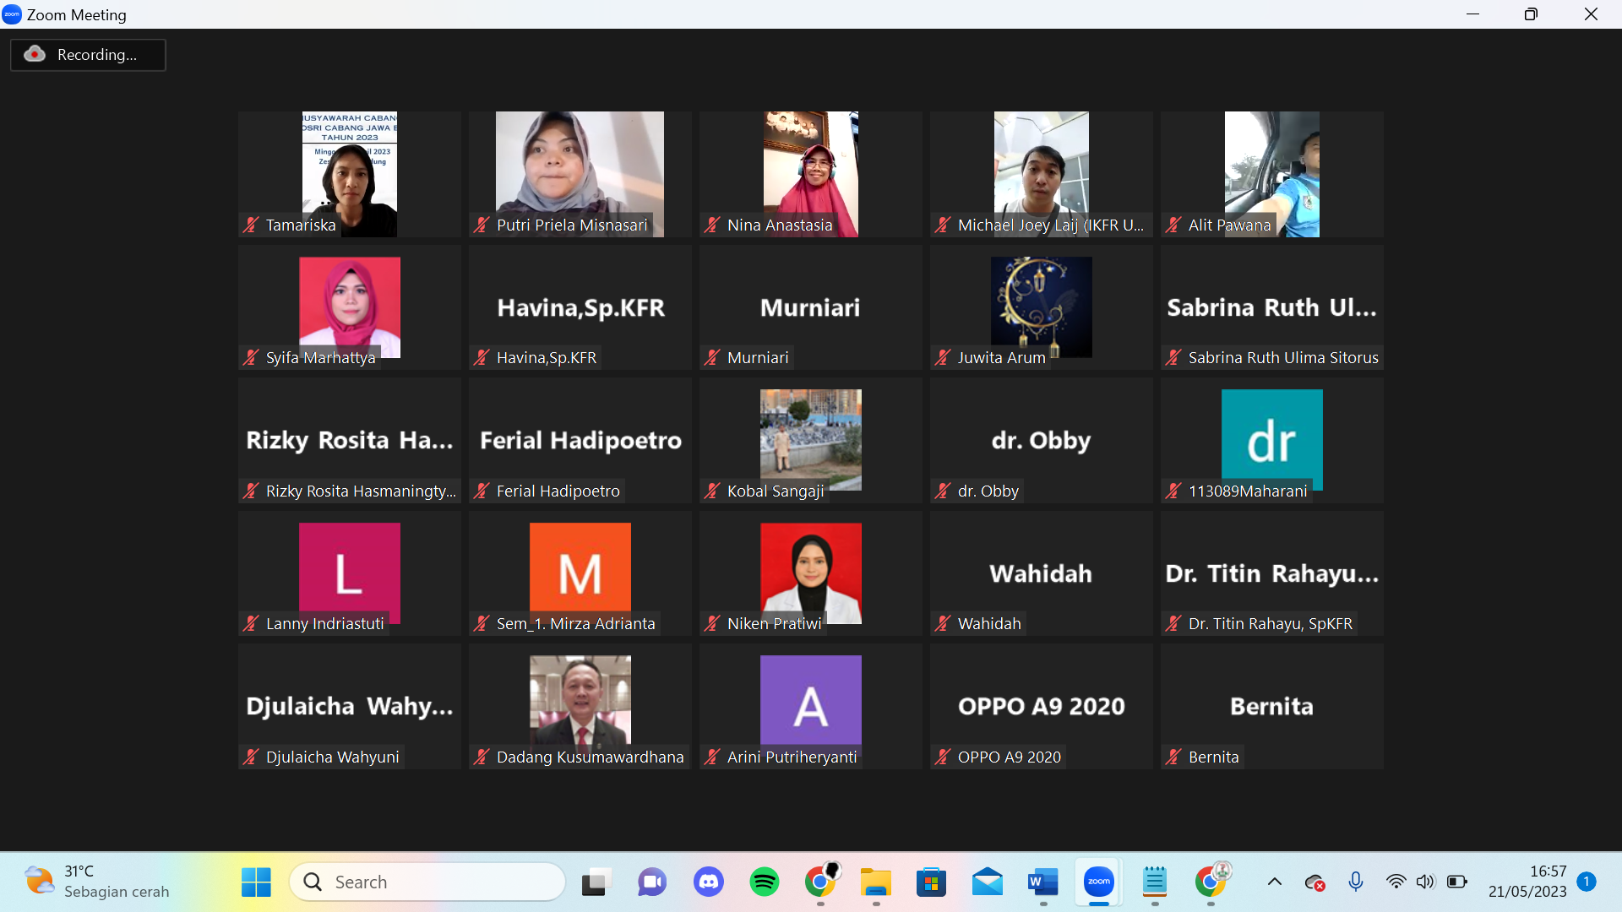The width and height of the screenshot is (1622, 912).
Task: Select Sabrina Ruth Ulima Sitorus tile
Action: [x=1272, y=307]
